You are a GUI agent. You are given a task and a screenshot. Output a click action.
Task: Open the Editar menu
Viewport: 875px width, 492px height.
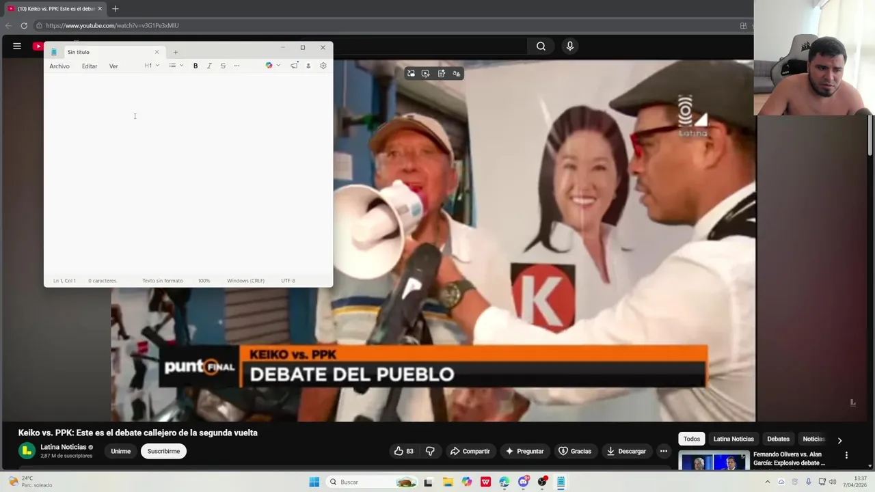pyautogui.click(x=90, y=66)
